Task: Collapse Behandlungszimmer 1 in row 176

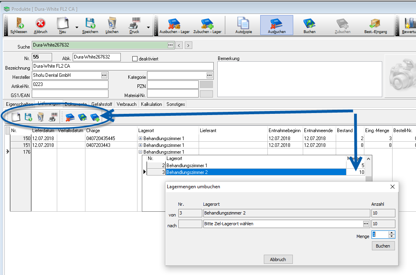Action: click(x=140, y=152)
